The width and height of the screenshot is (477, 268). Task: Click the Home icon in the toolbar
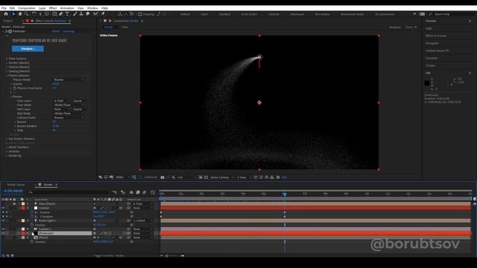coord(6,14)
